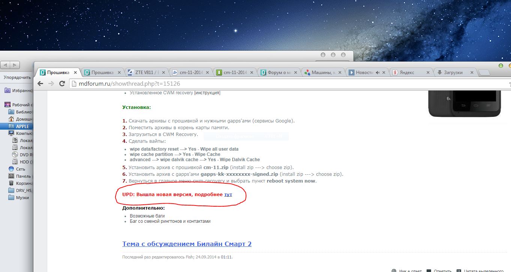Click the Корзина trash icon in sidebar
The width and height of the screenshot is (511, 272).
11,183
